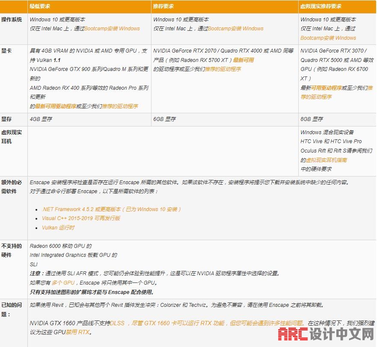Open the DLSS link in 已知的问题
377x347 pixels.
coord(117,323)
